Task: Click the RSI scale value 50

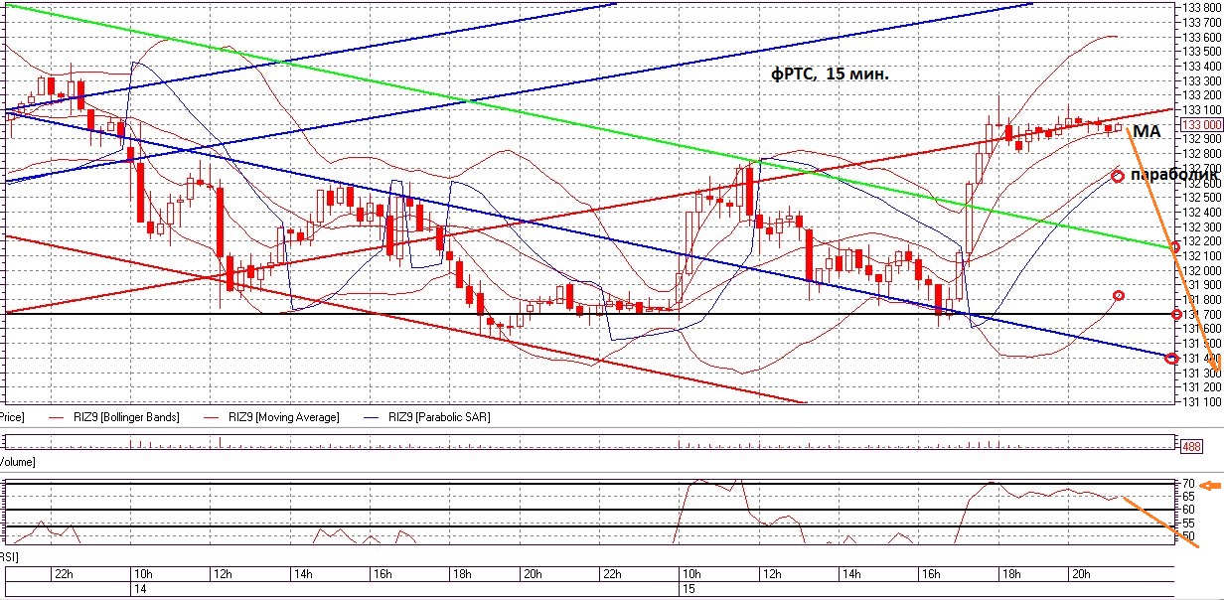Action: tap(1188, 535)
